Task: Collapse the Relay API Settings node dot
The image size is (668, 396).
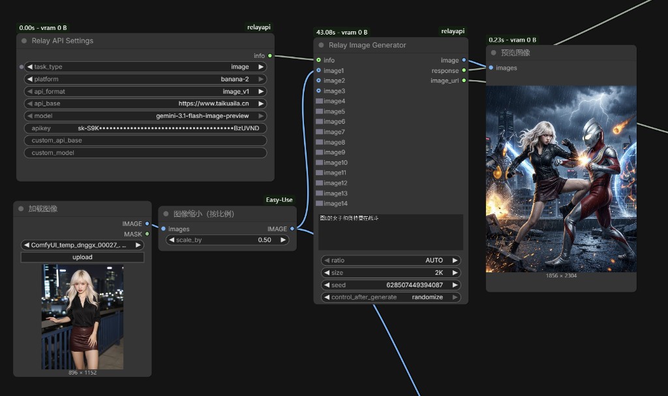Action: [24, 40]
